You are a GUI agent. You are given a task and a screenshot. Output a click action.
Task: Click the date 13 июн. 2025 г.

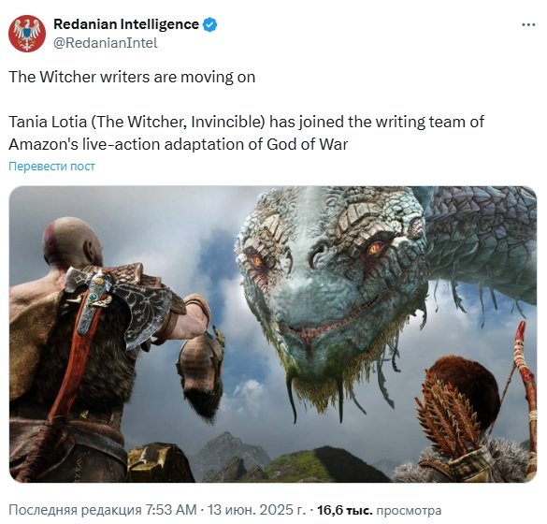coord(257,510)
